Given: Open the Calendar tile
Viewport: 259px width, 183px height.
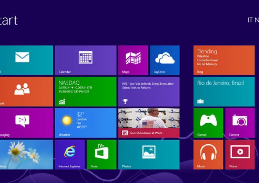Looking at the screenshot, I should point(85,60).
